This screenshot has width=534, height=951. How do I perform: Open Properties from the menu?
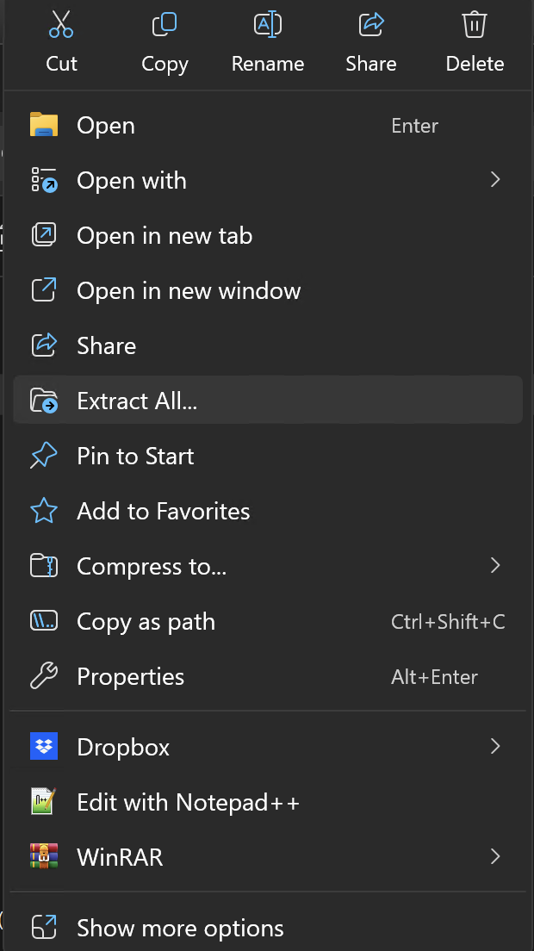pyautogui.click(x=267, y=676)
